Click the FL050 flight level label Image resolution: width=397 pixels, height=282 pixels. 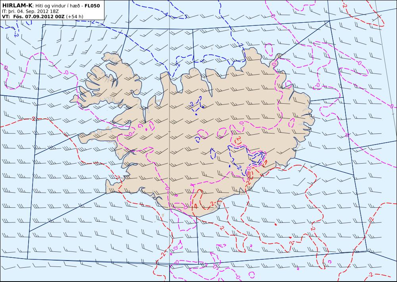92,6
